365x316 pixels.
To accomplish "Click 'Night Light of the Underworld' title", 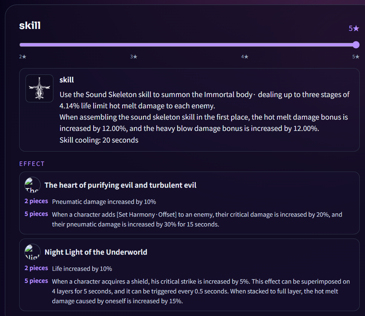I will 96,252.
